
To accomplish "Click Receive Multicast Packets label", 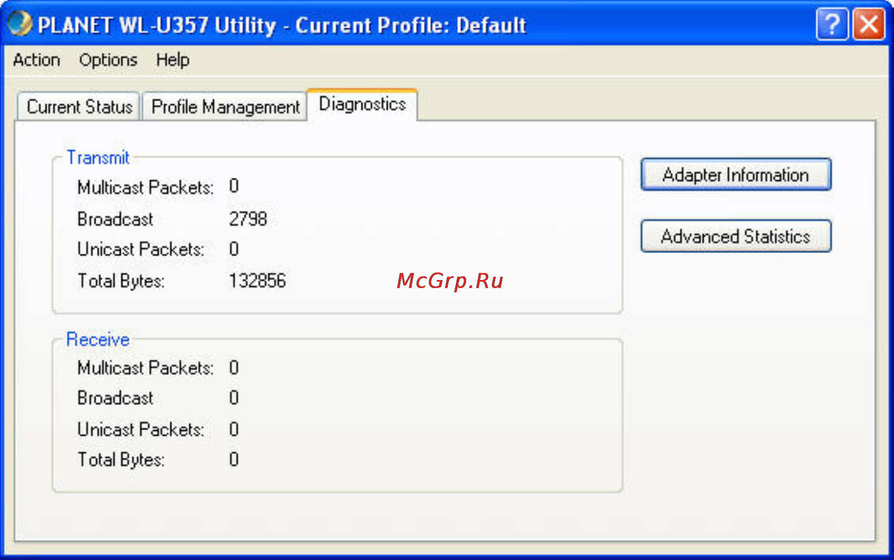I will [145, 368].
